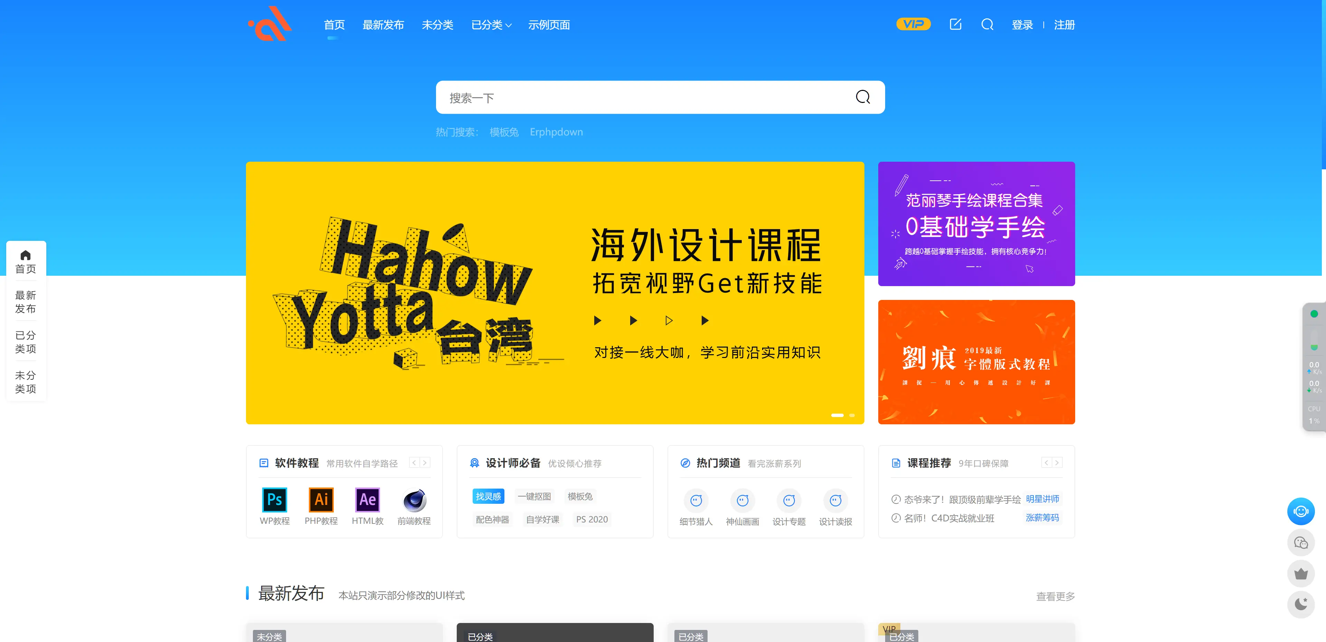Select the Photoshop (Ps) tutorial icon
Viewport: 1326px width, 642px height.
pyautogui.click(x=274, y=500)
